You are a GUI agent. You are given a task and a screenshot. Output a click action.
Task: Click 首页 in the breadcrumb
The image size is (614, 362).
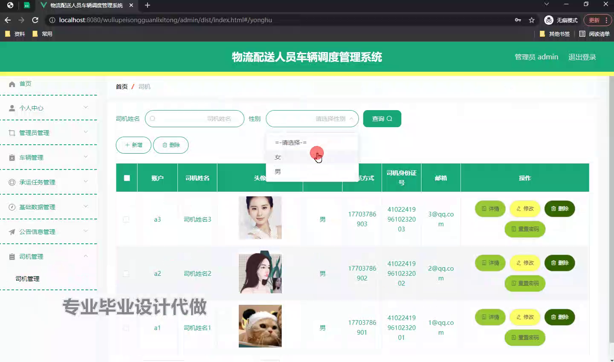pos(122,87)
